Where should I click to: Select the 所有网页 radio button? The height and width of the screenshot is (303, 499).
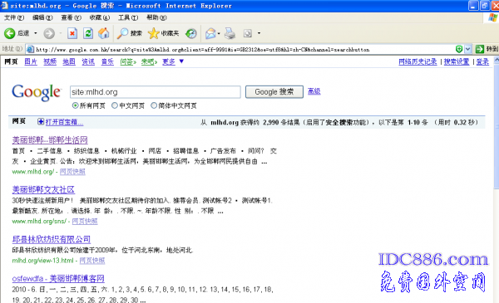75,105
